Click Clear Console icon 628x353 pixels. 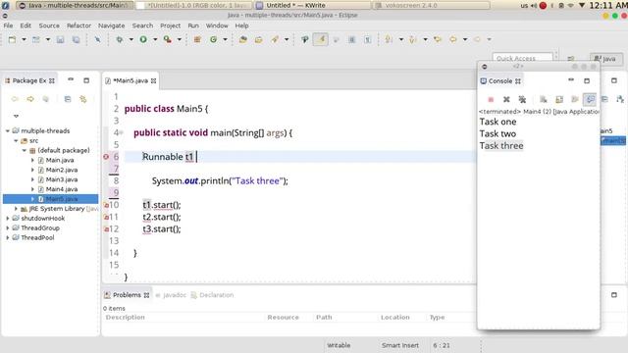[x=543, y=99]
